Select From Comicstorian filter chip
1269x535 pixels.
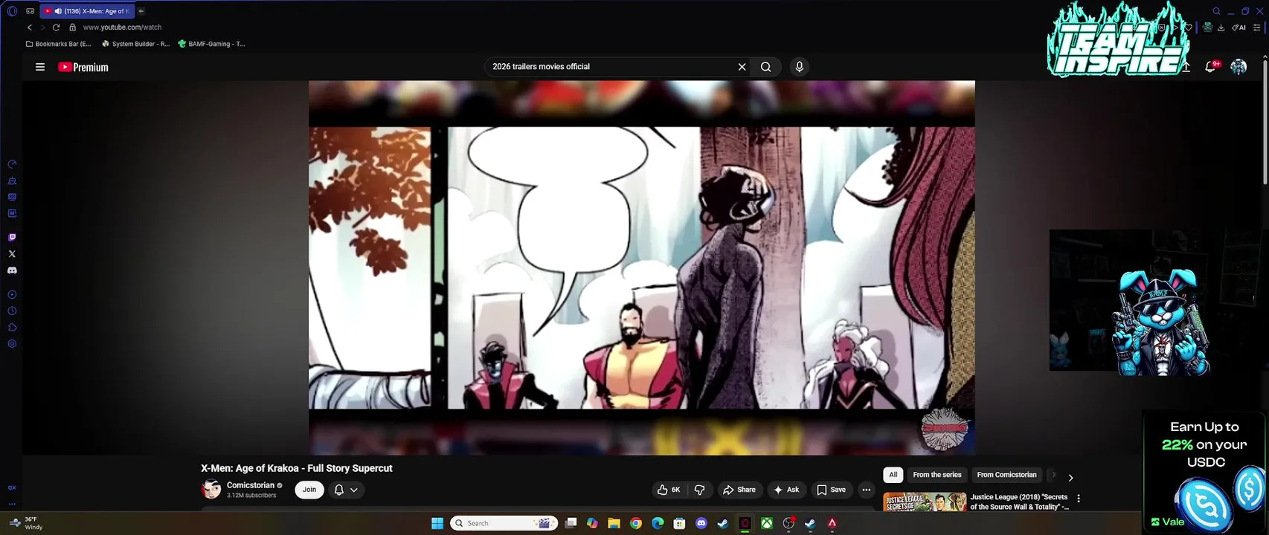(x=1006, y=475)
